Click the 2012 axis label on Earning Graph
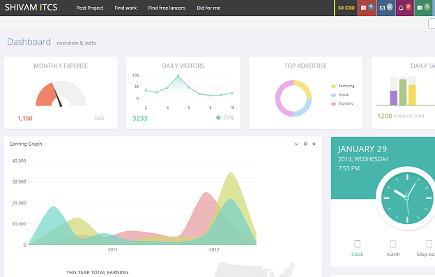The height and width of the screenshot is (277, 435). tap(214, 250)
